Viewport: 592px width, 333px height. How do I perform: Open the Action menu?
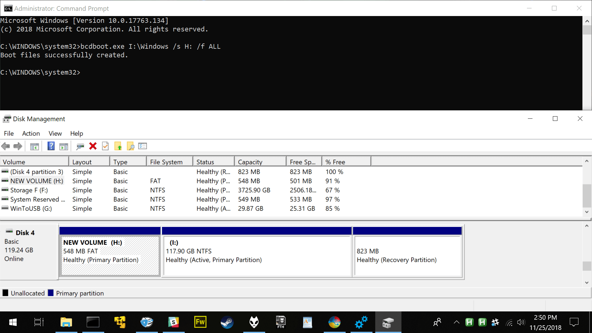tap(31, 134)
